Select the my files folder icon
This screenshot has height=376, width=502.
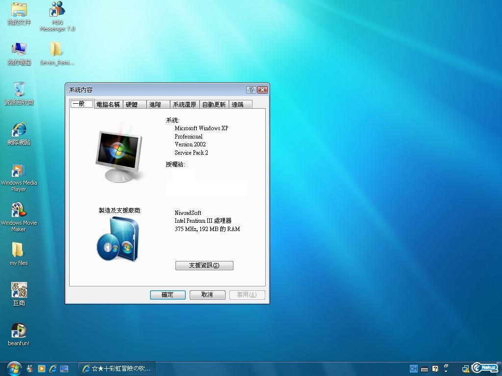pos(19,254)
